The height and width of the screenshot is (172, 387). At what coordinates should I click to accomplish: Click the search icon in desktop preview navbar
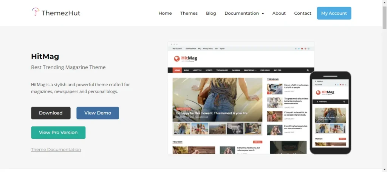(x=308, y=70)
